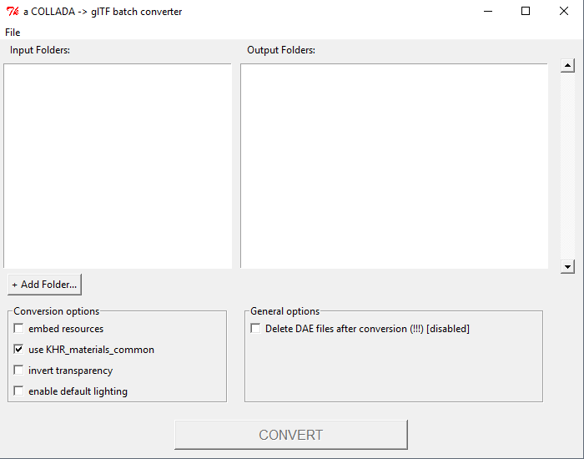Click the Input Folders label
Screen dimensions: 584x459
point(40,50)
